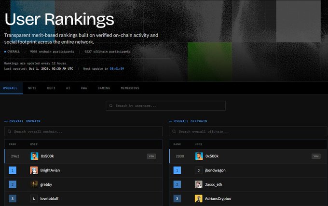Open jbondwagon's profile name
Image resolution: width=328 pixels, height=206 pixels.
[x=215, y=170]
